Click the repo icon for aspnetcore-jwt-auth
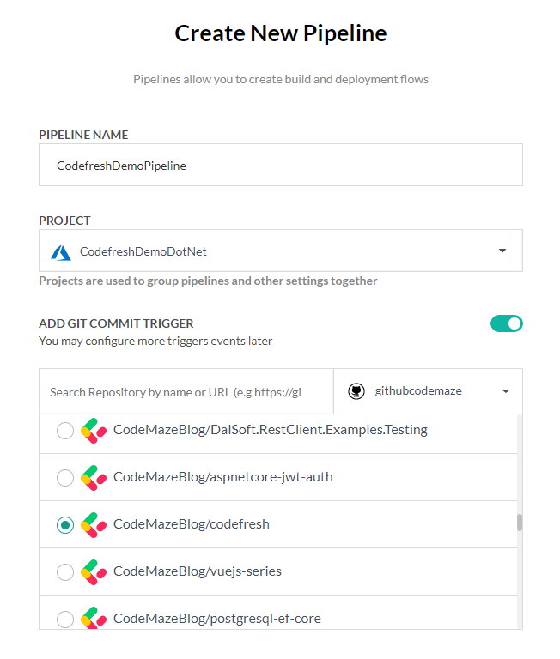 click(x=94, y=477)
